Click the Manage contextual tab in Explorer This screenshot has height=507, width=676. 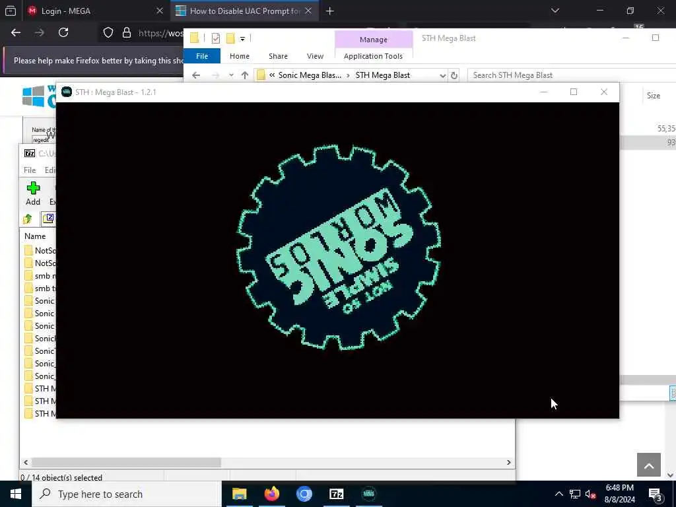tap(374, 39)
